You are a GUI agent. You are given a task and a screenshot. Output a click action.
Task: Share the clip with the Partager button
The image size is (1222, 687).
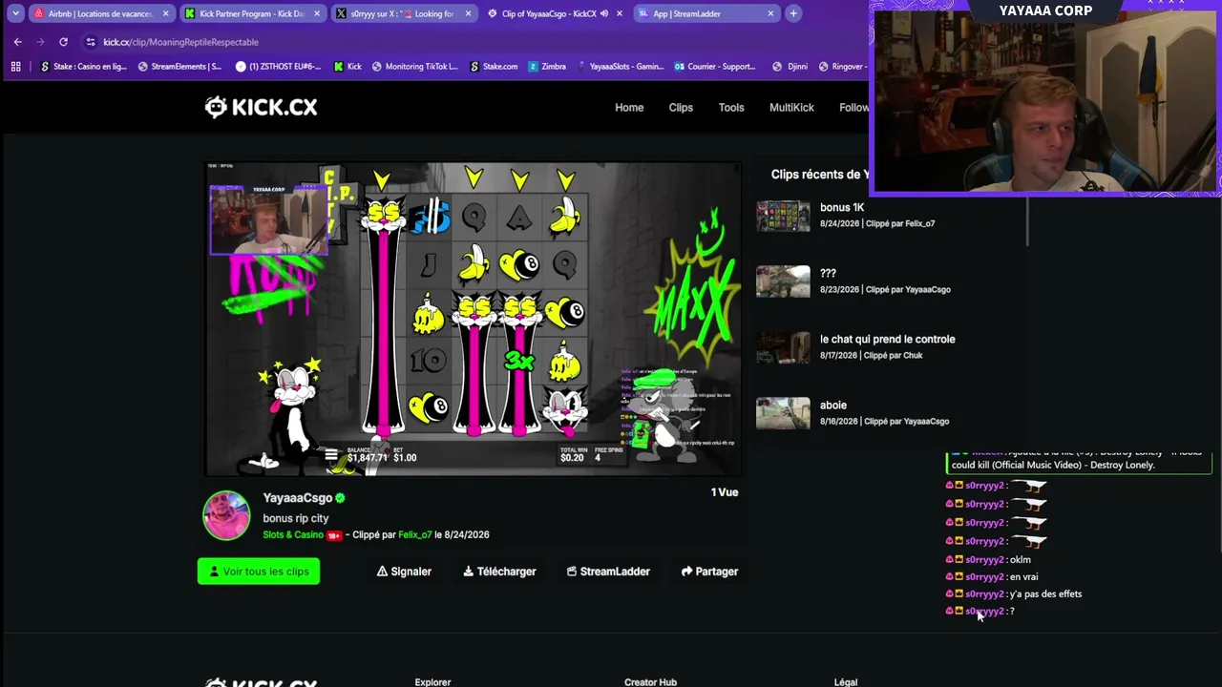[x=709, y=572]
